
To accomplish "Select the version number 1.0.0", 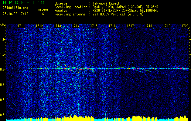I will coord(41,3).
